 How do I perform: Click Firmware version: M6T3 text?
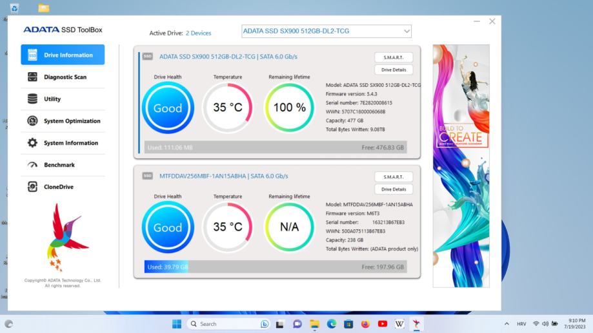352,213
